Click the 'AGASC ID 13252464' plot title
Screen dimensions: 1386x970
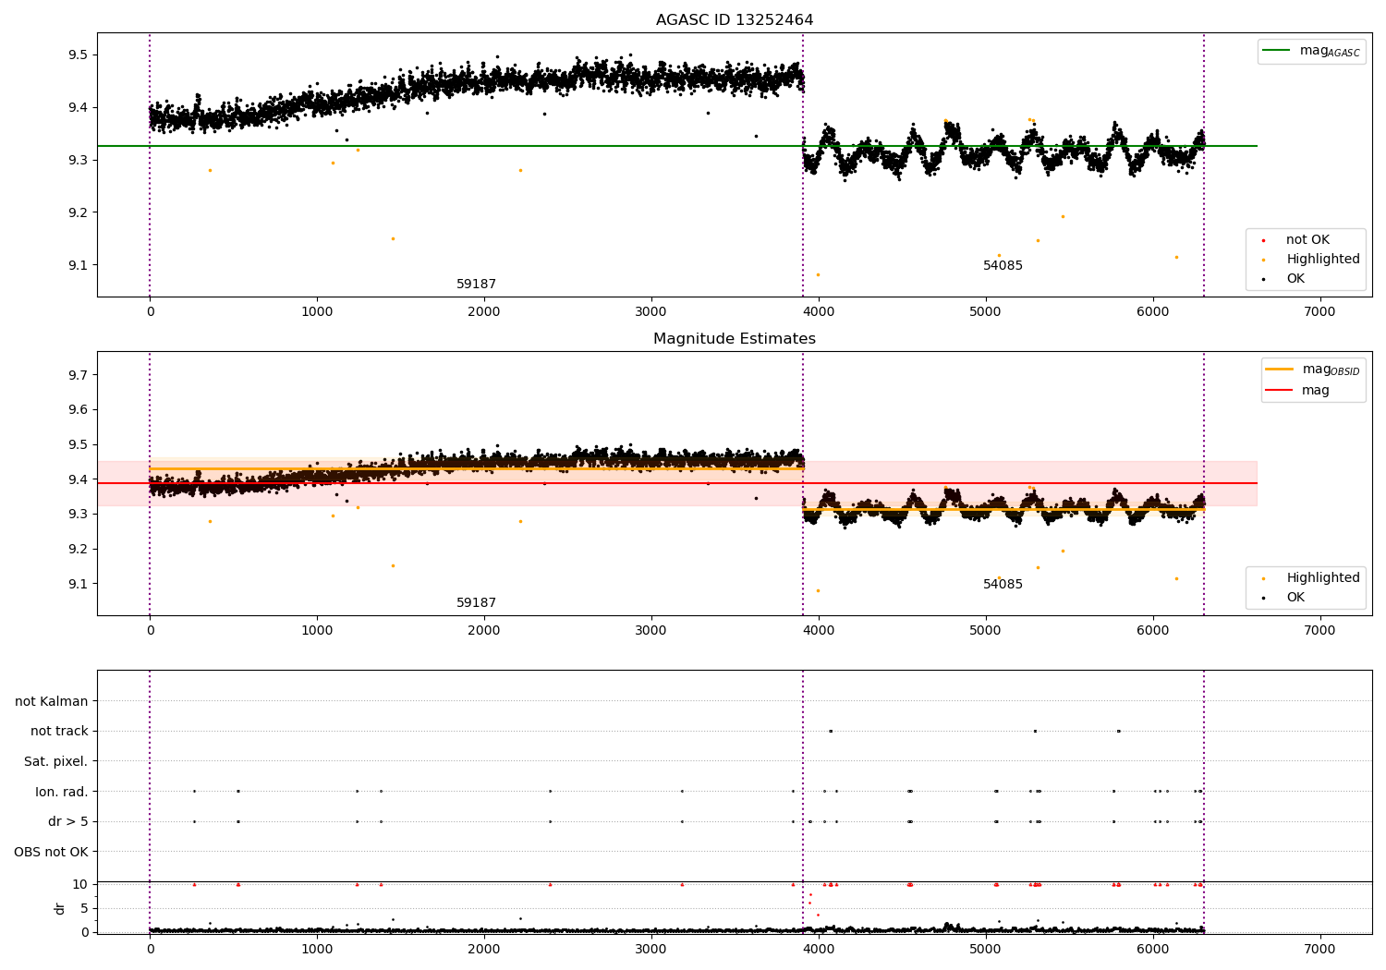click(735, 20)
